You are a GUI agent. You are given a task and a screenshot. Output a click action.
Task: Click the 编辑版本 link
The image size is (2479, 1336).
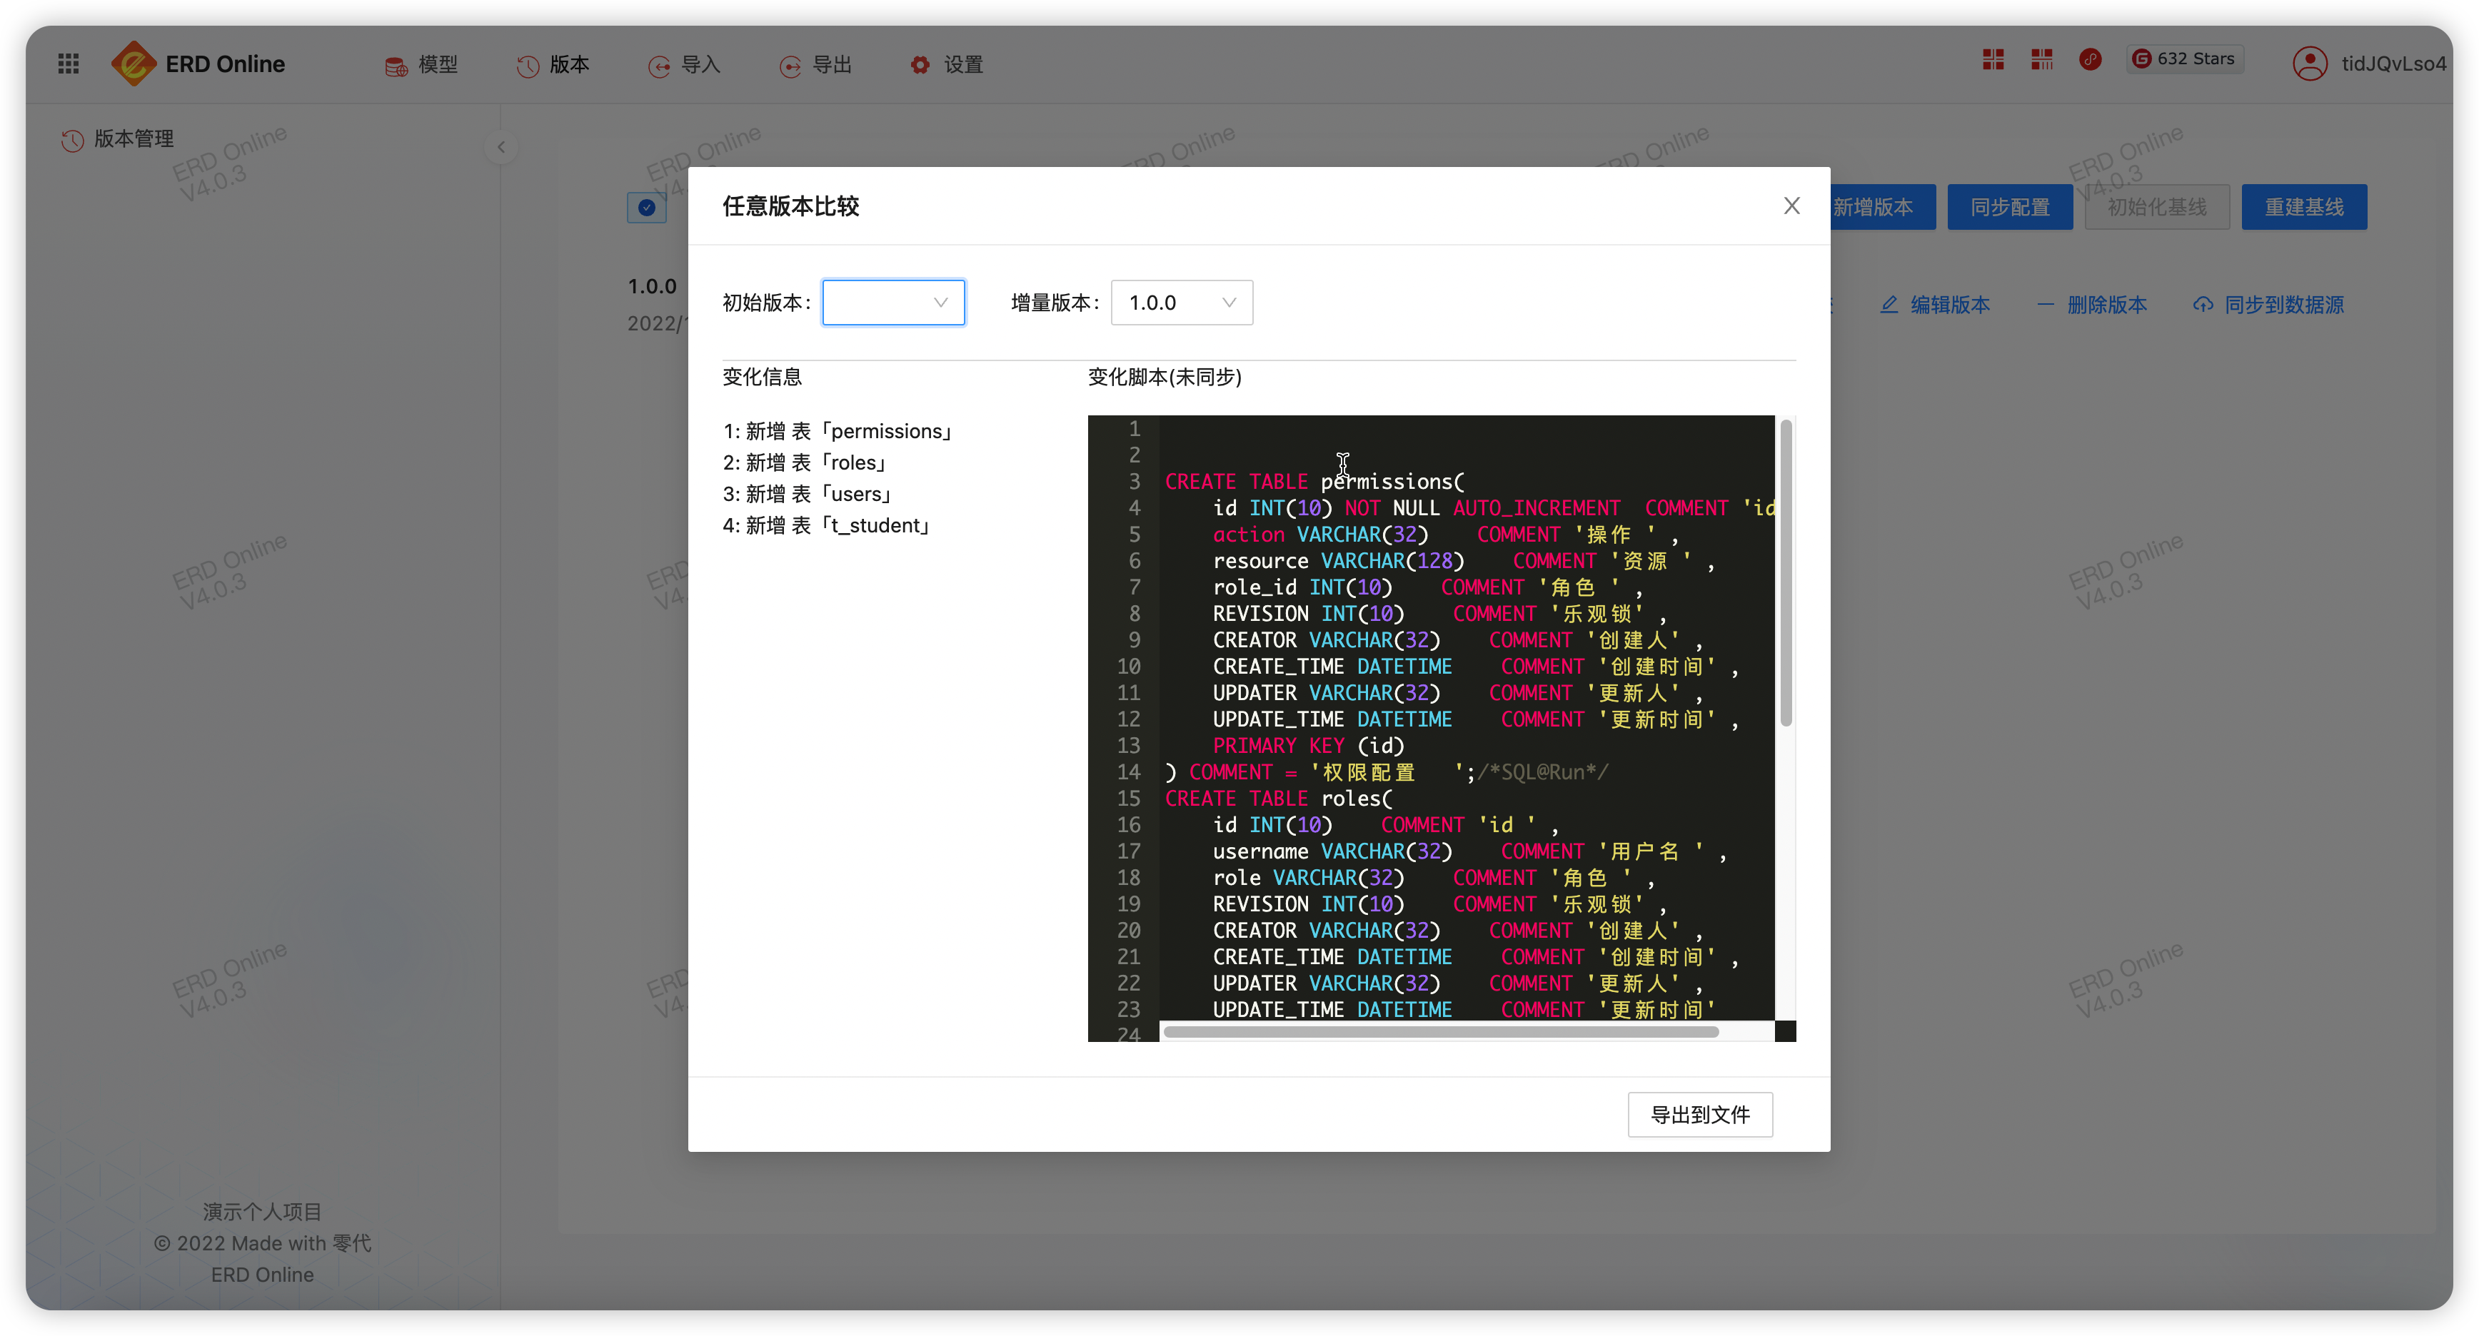pos(1950,305)
